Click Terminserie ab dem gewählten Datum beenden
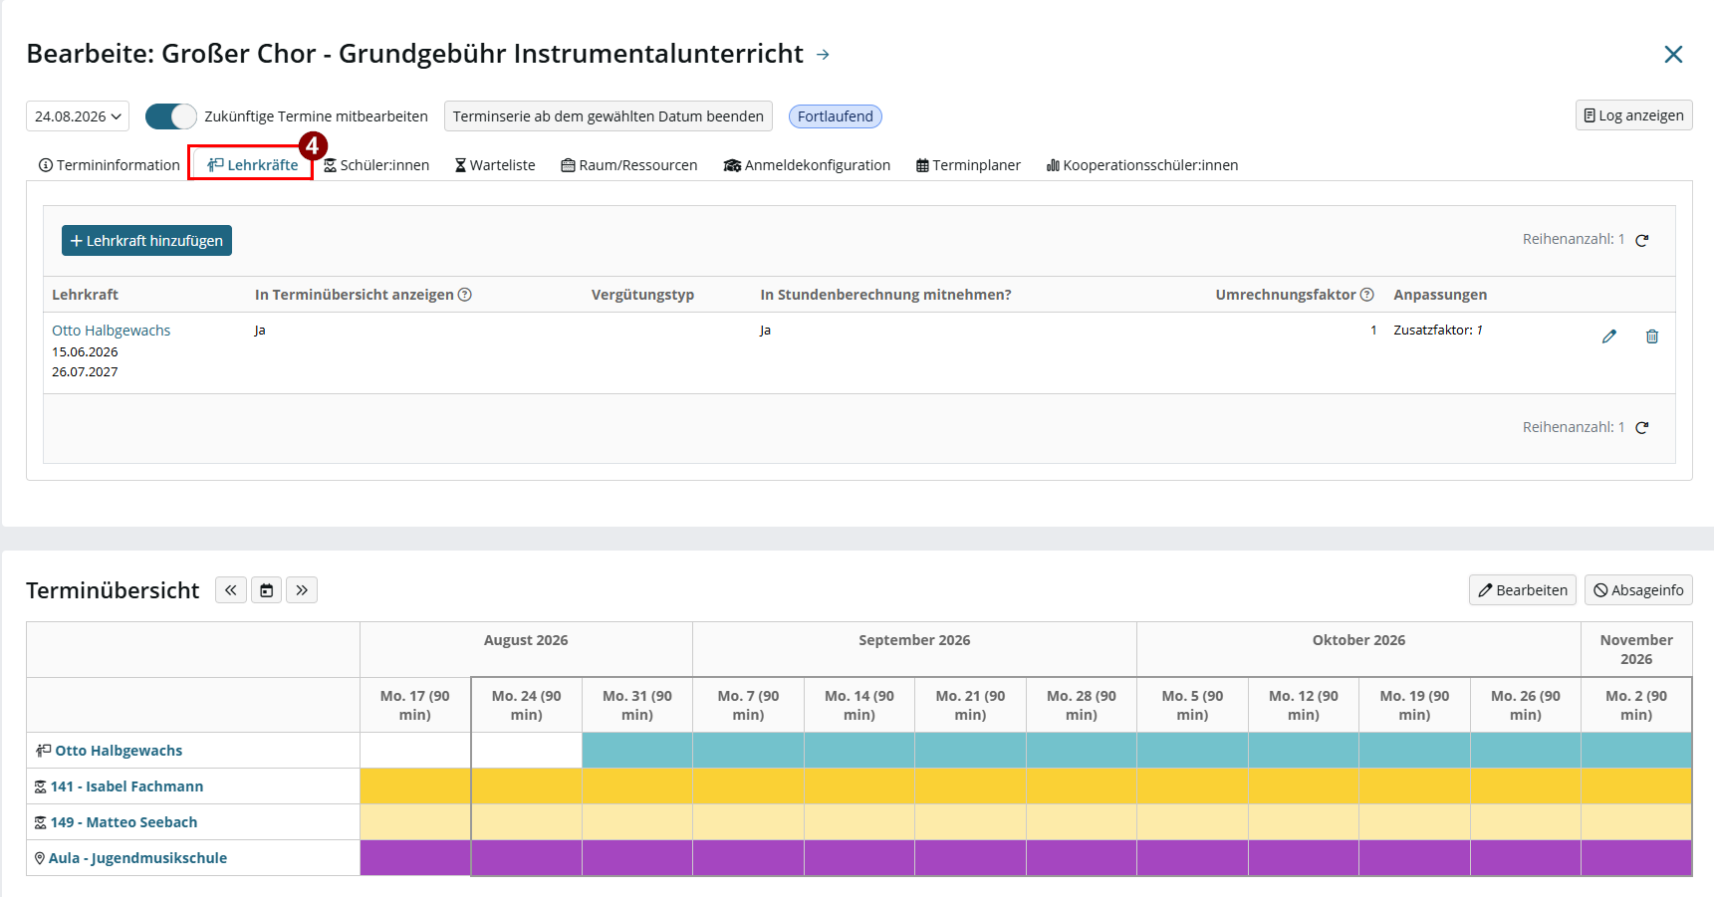 click(608, 116)
